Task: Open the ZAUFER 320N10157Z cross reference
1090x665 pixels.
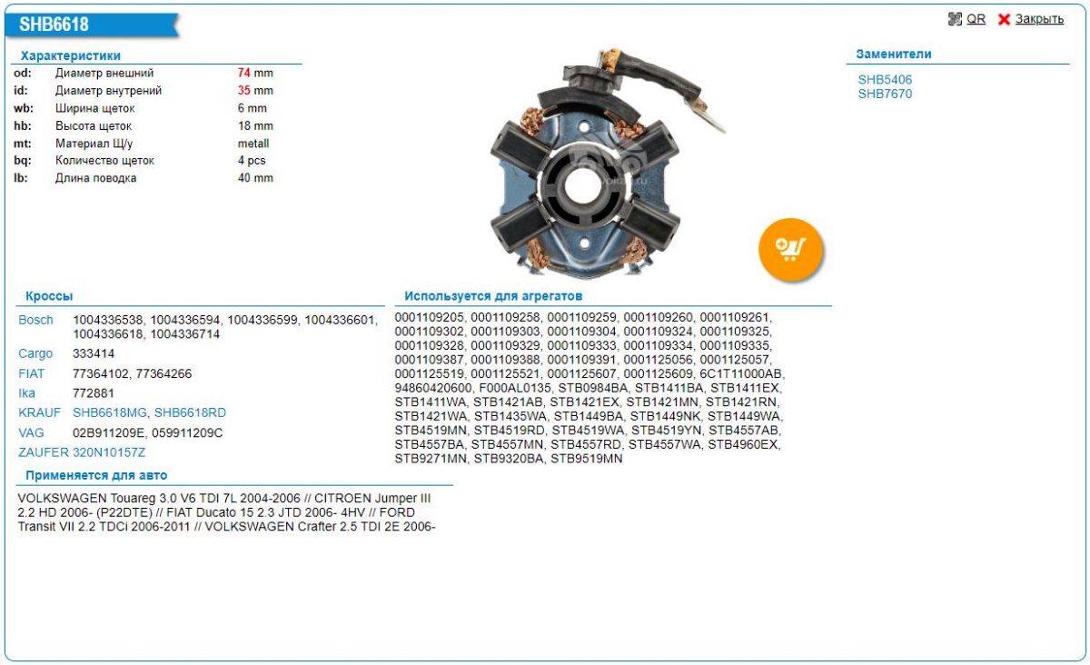Action: pyautogui.click(x=82, y=452)
